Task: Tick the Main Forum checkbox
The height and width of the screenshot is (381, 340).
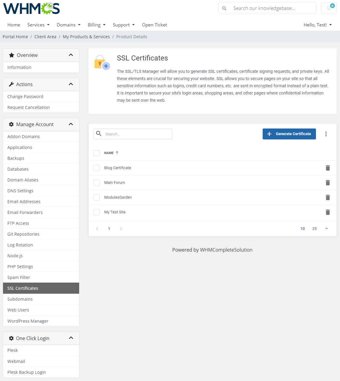Action: click(97, 183)
